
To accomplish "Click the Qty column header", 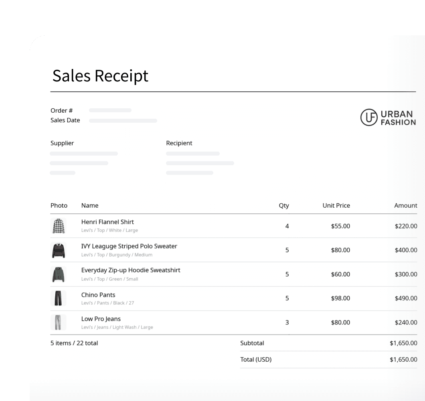I will (x=284, y=206).
